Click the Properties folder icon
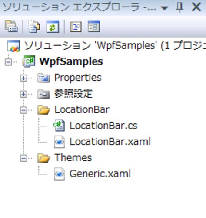The image size is (206, 218). [x=43, y=78]
